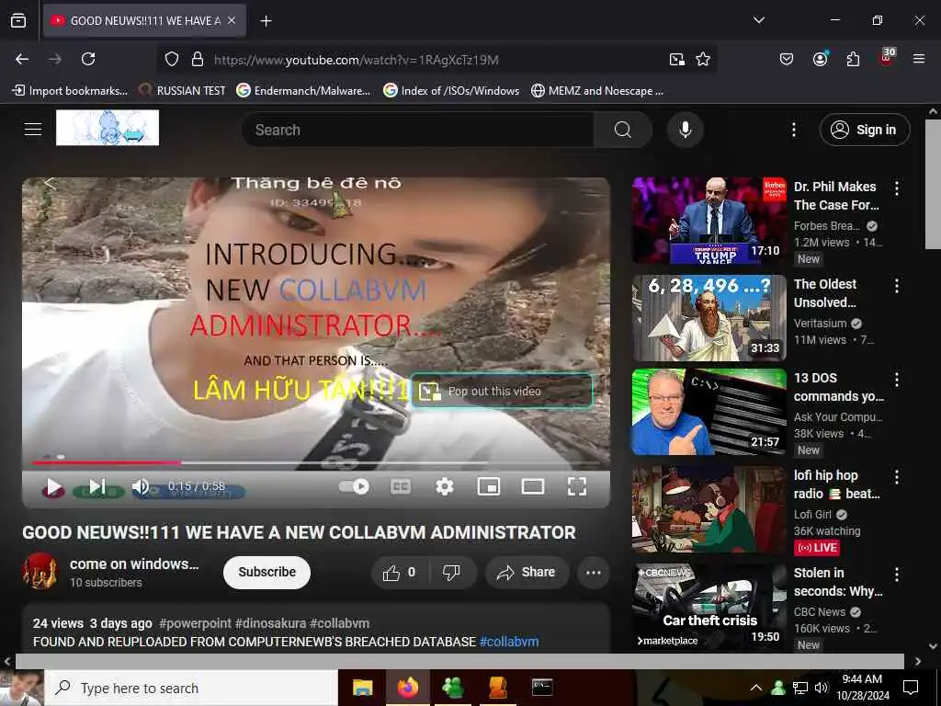
Task: Open Index of /ISOs/Windows bookmark
Action: tap(451, 91)
